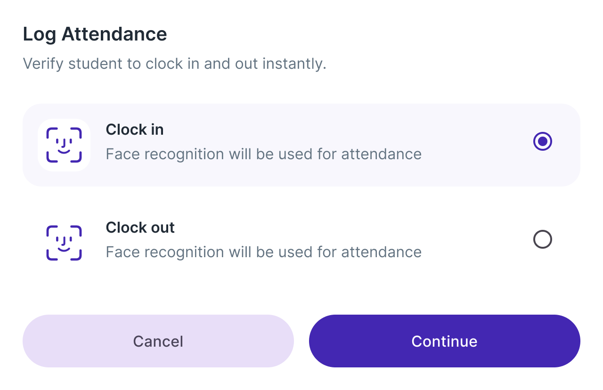Click the Cancel button
603x390 pixels.
pyautogui.click(x=158, y=341)
